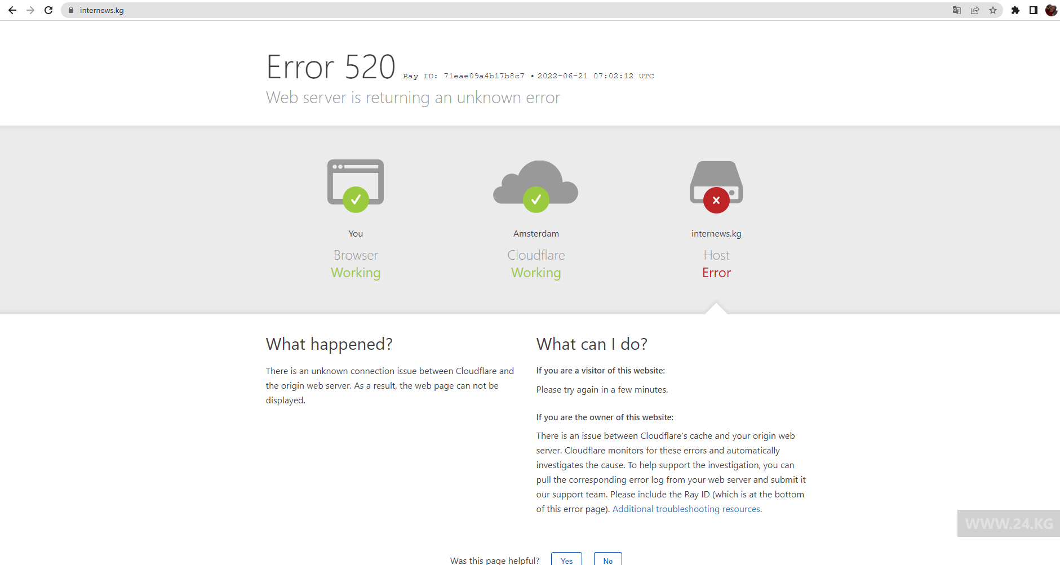Click the Browser status icon with checkmark
1060x565 pixels.
[x=356, y=186]
